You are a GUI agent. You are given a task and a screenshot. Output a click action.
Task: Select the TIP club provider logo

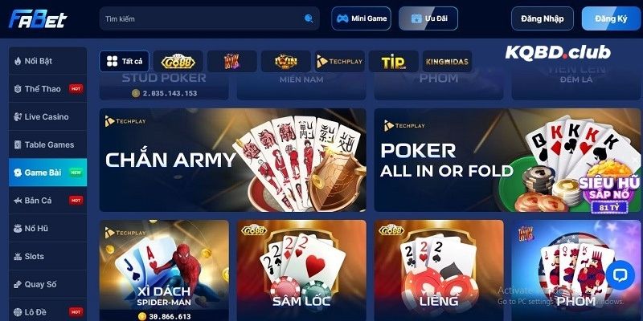pyautogui.click(x=394, y=62)
